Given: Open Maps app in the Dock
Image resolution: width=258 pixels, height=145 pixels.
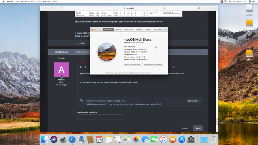Looking at the screenshot, I should [127, 140].
